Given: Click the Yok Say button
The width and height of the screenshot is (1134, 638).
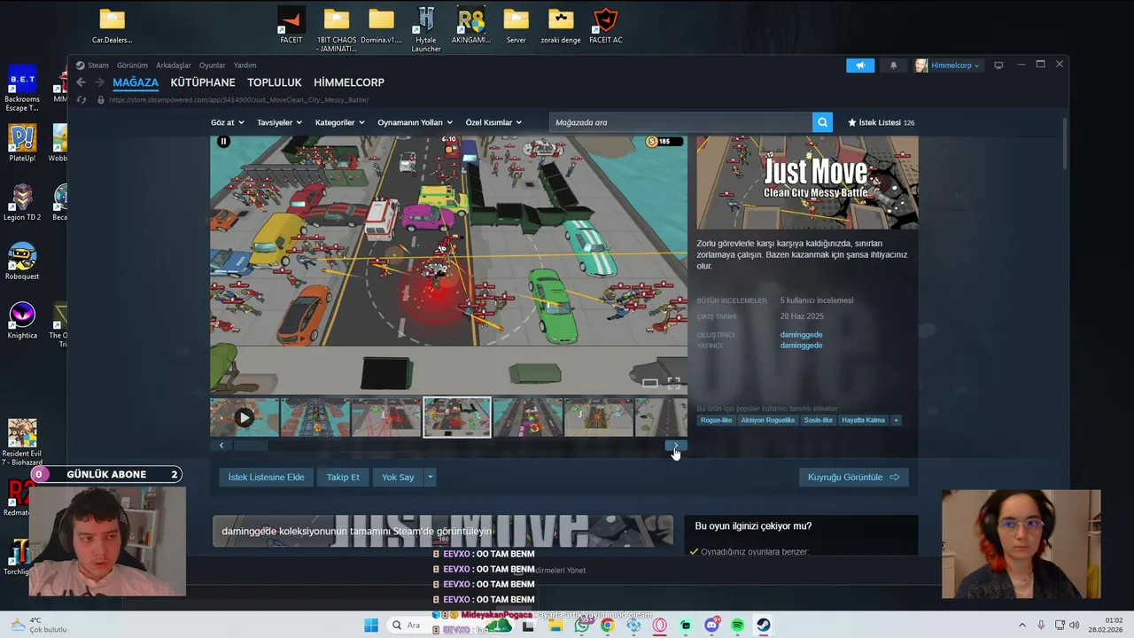Looking at the screenshot, I should (398, 477).
